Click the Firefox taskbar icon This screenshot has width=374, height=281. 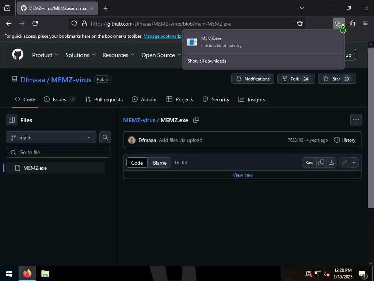point(27,274)
